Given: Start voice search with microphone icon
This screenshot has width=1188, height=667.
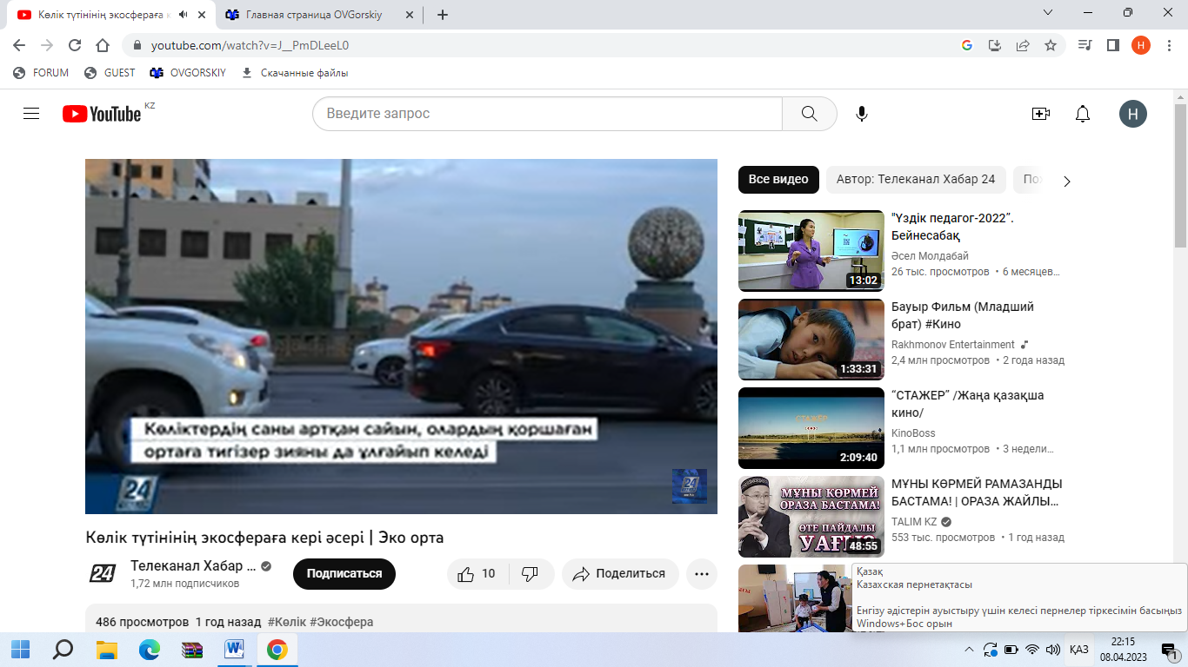Looking at the screenshot, I should tap(862, 114).
